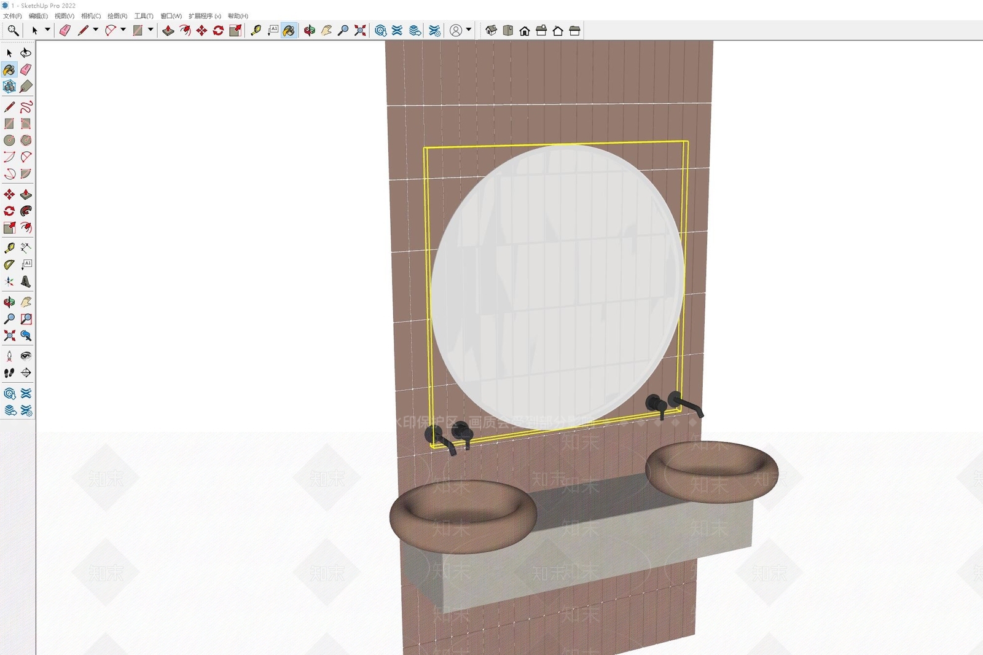Activate the Look Around eye tool

[26, 356]
